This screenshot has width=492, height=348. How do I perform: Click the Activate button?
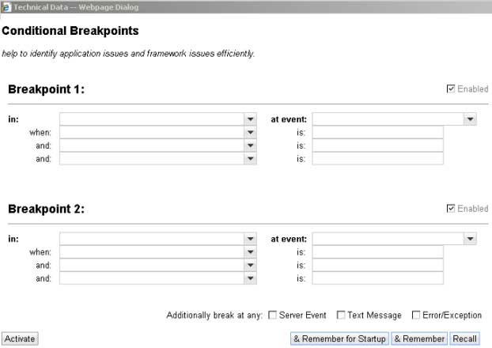pyautogui.click(x=20, y=339)
